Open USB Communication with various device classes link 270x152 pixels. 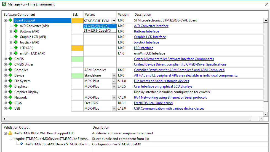pos(169,108)
